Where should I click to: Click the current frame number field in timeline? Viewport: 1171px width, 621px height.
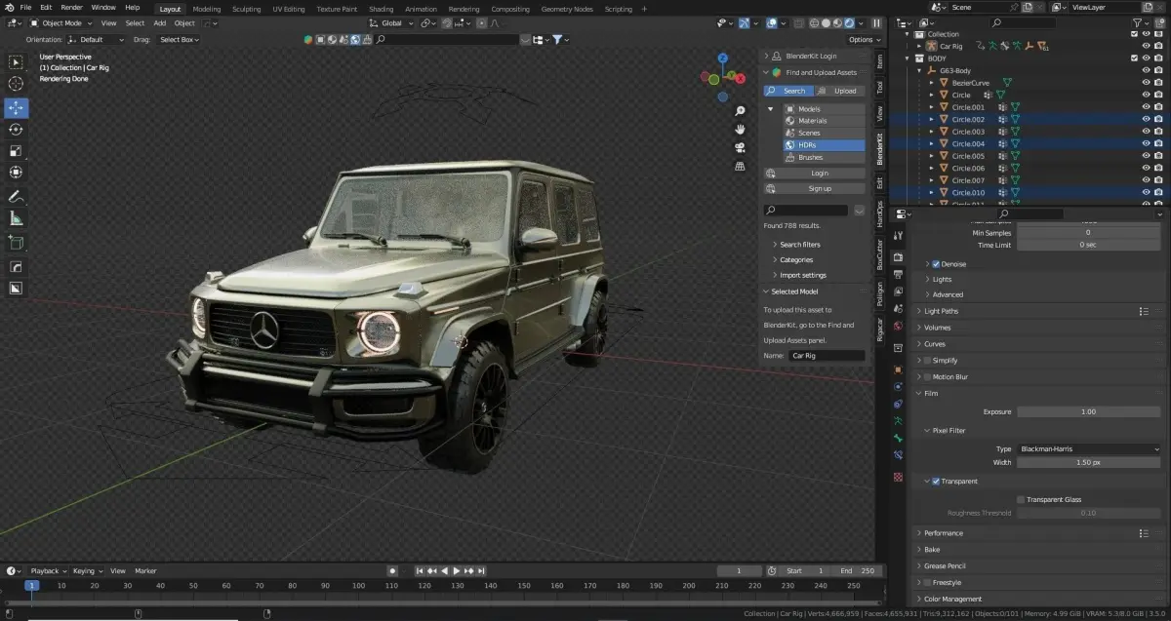pyautogui.click(x=740, y=570)
